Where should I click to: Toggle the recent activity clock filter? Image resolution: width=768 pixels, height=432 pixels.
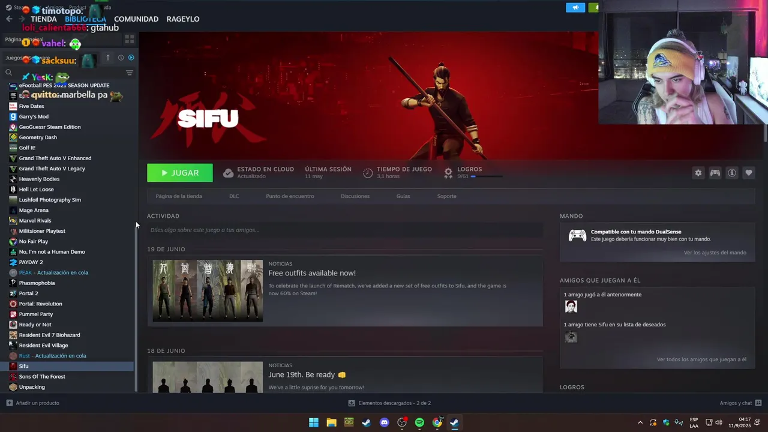click(x=121, y=58)
